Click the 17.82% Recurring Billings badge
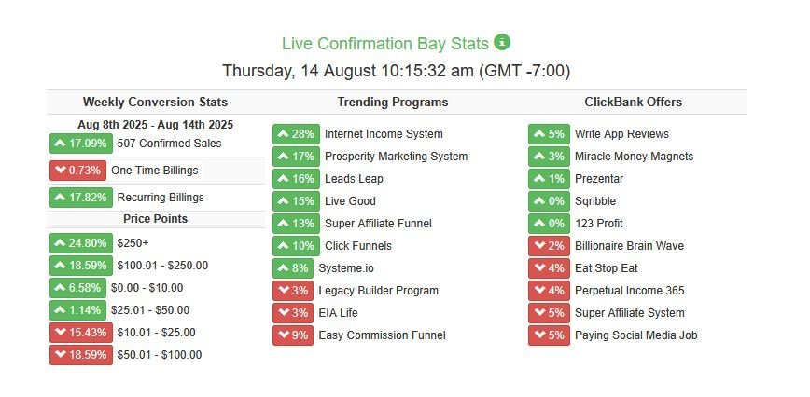This screenshot has width=810, height=397. click(81, 198)
